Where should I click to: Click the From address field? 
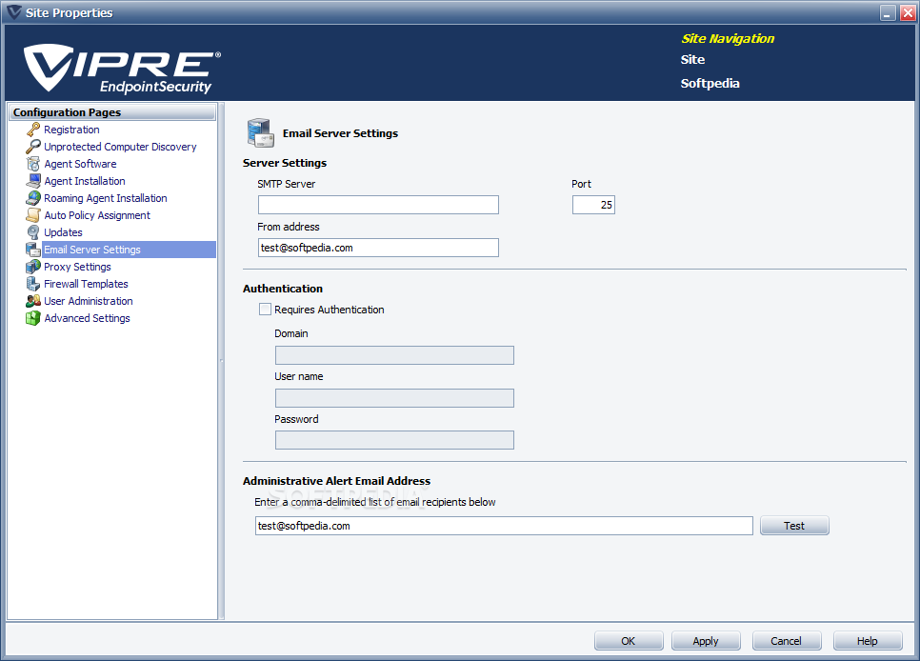378,248
